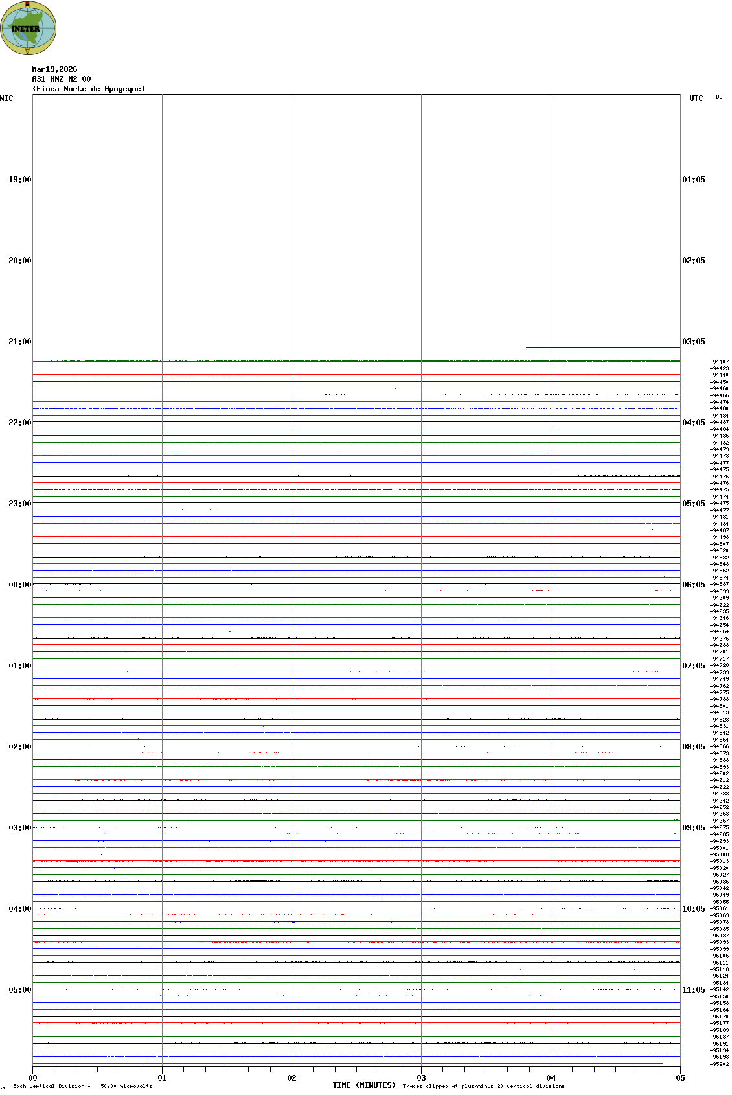Click the Finca Norte de Apoyeque station name
732x1095 pixels.
click(89, 89)
